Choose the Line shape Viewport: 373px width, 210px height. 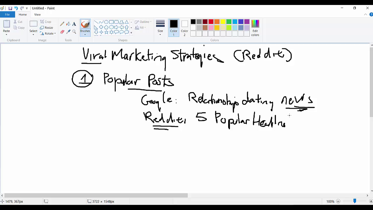(x=96, y=22)
